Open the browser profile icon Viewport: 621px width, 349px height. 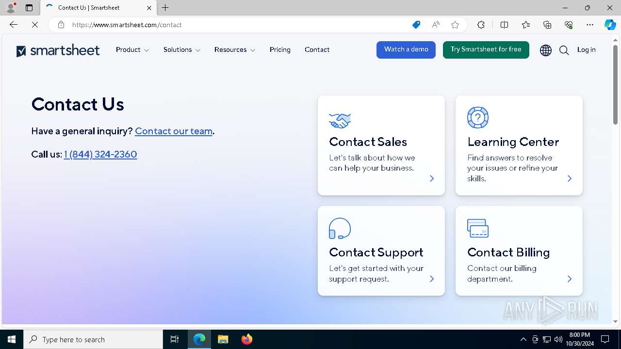[11, 8]
